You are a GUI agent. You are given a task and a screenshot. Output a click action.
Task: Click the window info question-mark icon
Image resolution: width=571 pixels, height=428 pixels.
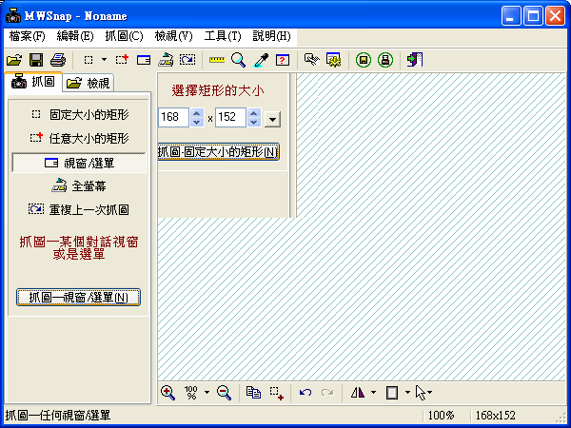coord(283,60)
